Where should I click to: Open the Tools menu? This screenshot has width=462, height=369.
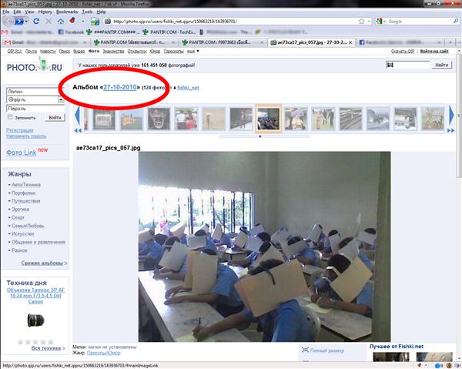click(x=87, y=12)
